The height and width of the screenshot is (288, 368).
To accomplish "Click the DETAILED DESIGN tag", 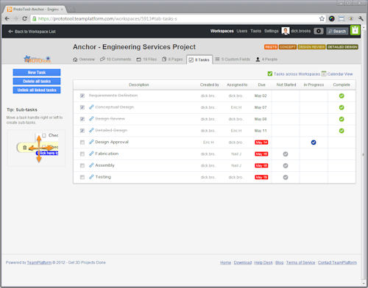I will tap(342, 47).
